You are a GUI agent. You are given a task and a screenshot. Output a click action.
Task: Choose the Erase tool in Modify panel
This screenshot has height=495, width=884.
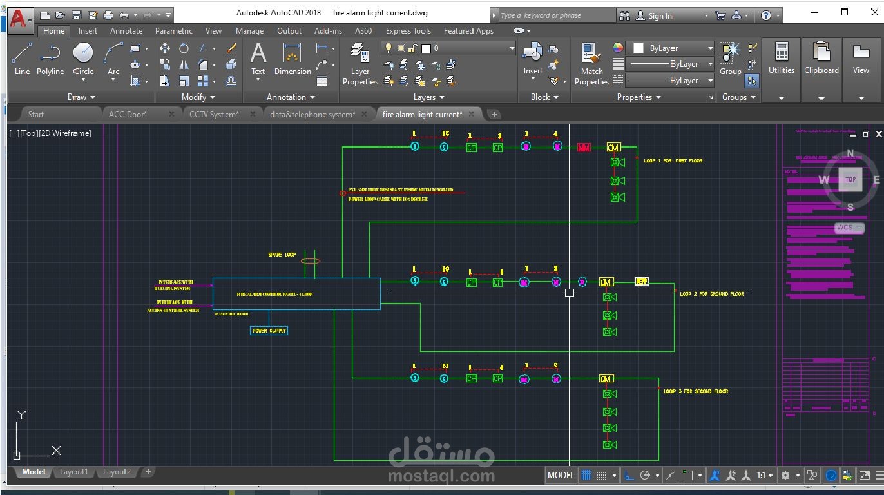pyautogui.click(x=231, y=48)
